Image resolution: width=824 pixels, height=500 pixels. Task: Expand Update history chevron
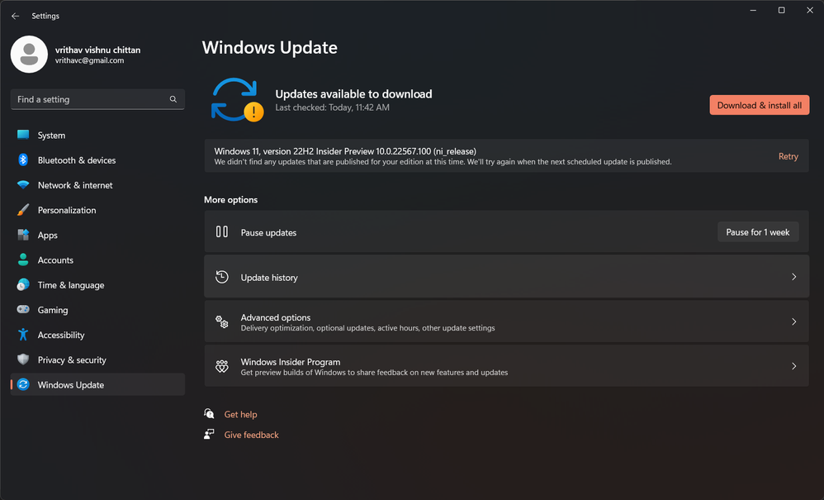pyautogui.click(x=793, y=277)
